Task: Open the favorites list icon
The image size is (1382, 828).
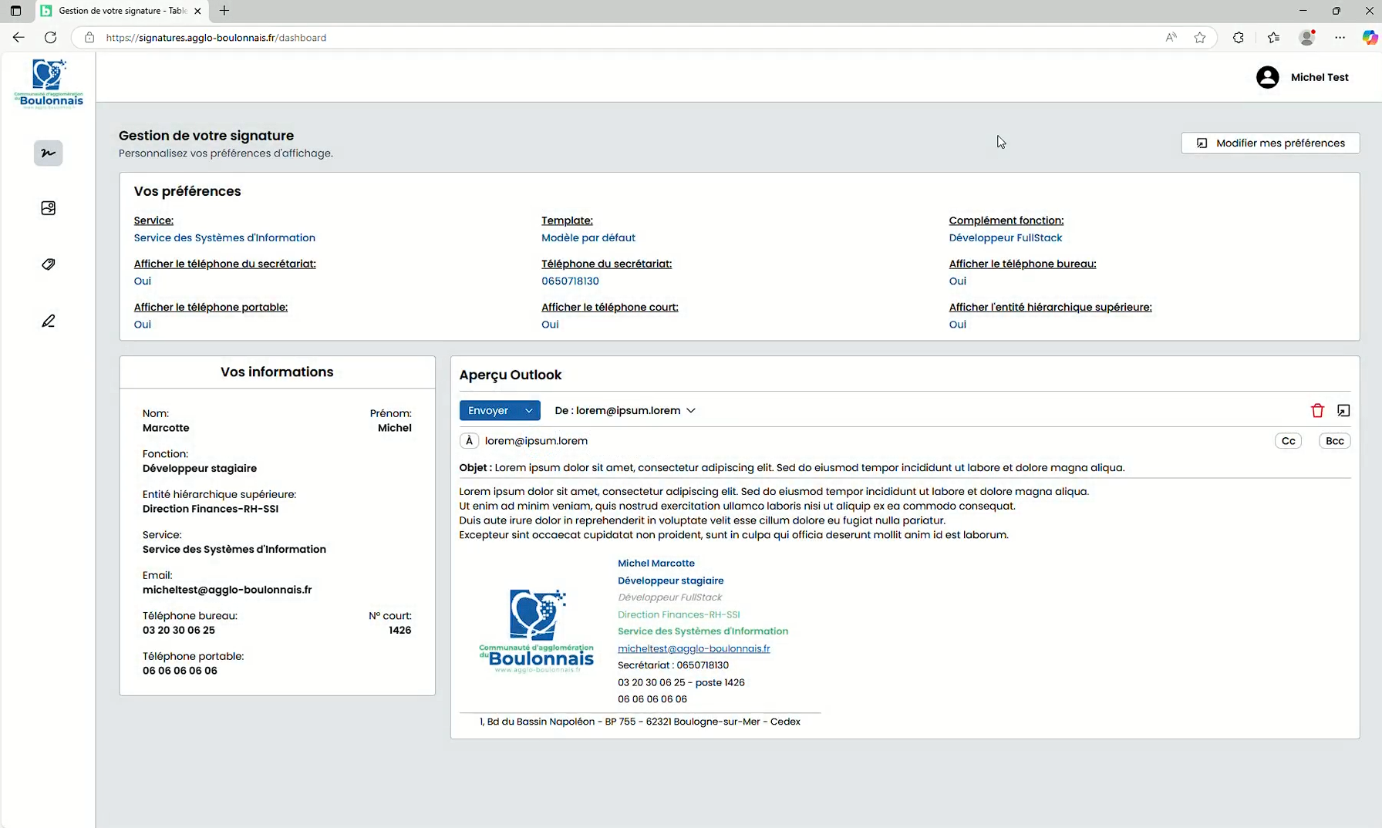Action: (1273, 37)
